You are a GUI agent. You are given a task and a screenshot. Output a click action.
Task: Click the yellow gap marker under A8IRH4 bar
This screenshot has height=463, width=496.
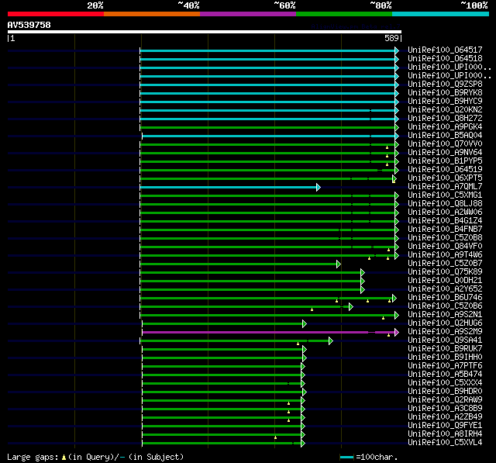pos(276,437)
